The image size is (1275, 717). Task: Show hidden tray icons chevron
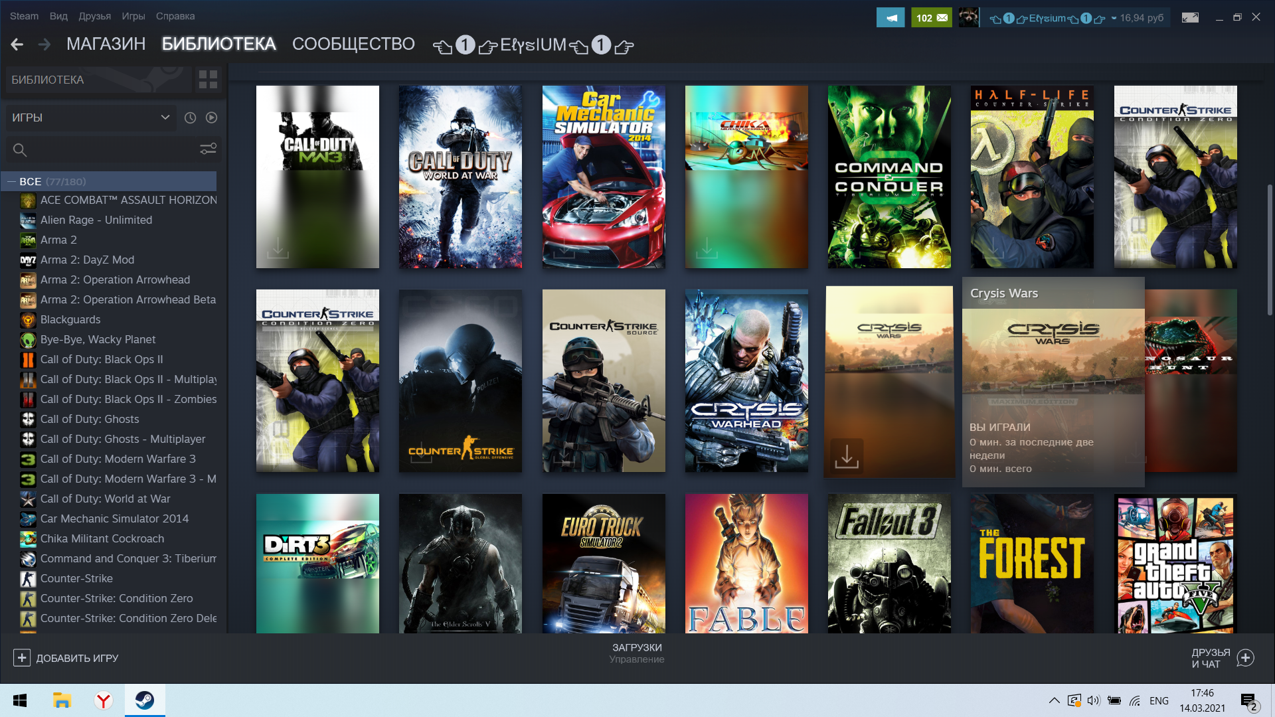(x=1054, y=700)
